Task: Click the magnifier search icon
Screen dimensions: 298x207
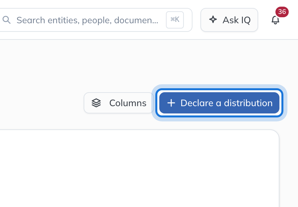Action: tap(6, 20)
